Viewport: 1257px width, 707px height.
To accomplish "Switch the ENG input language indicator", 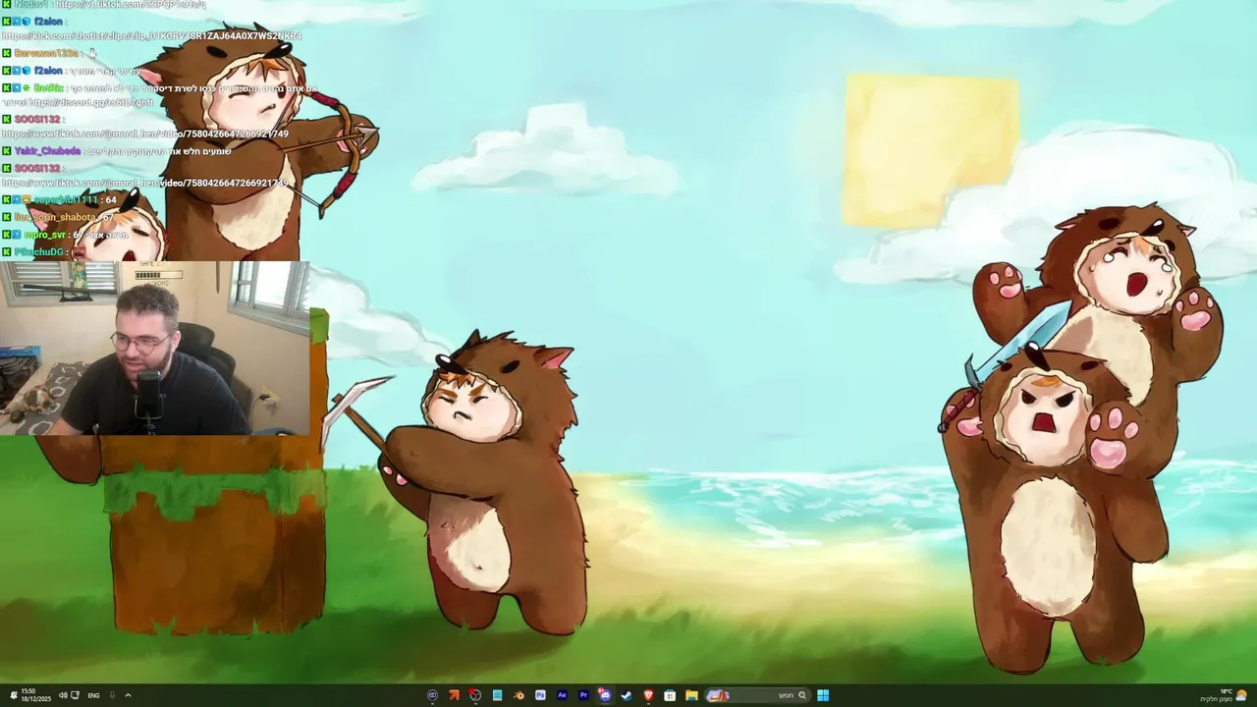I will 93,695.
